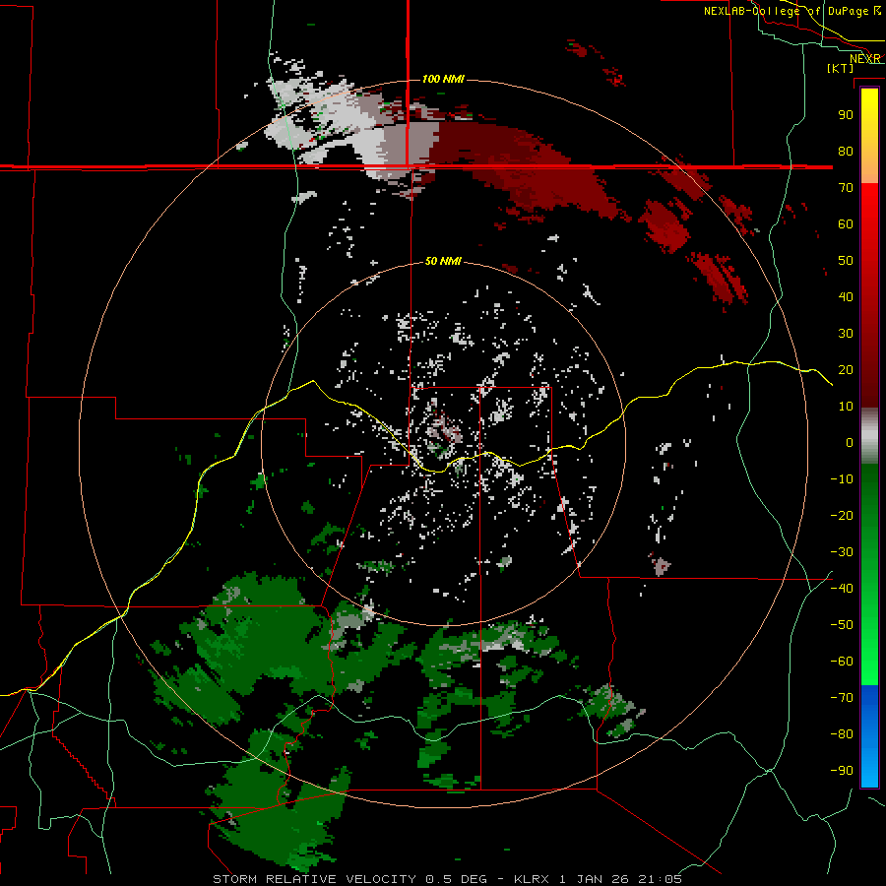Click the '-50' value on velocity scale
This screenshot has height=886, width=886.
[842, 625]
